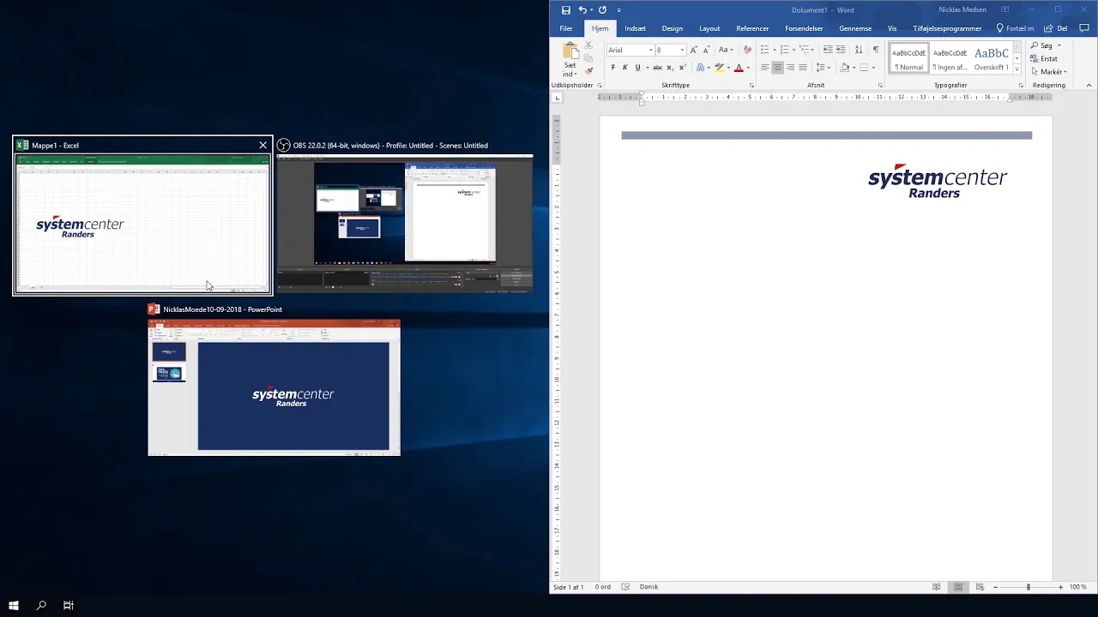1098x617 pixels.
Task: Sort the selected text alphabetically
Action: click(859, 50)
